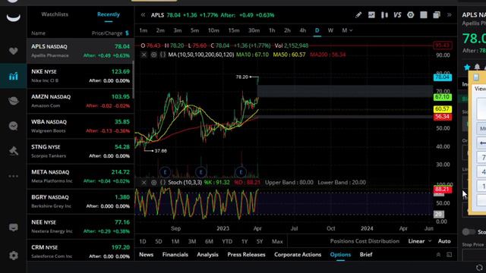Open MA indicator code braces icon
The width and height of the screenshot is (486, 273).
click(x=163, y=55)
